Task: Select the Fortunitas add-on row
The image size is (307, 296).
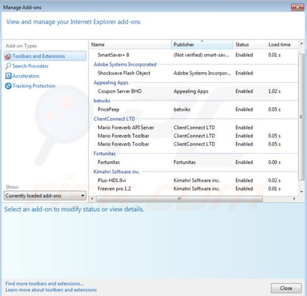Action: [193, 162]
